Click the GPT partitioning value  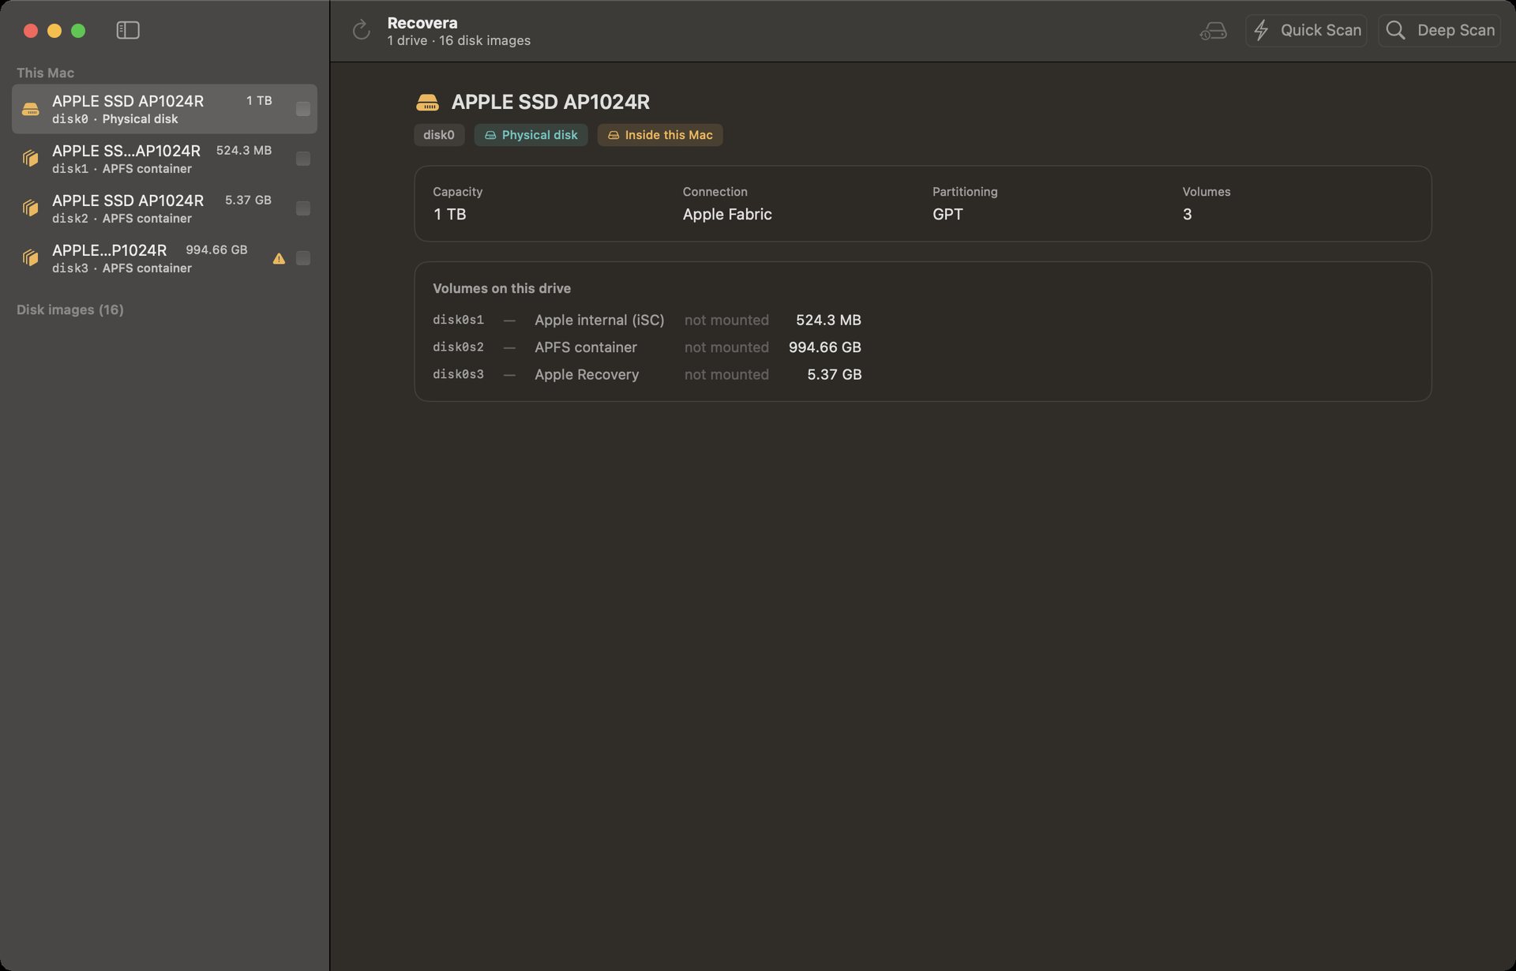[947, 215]
